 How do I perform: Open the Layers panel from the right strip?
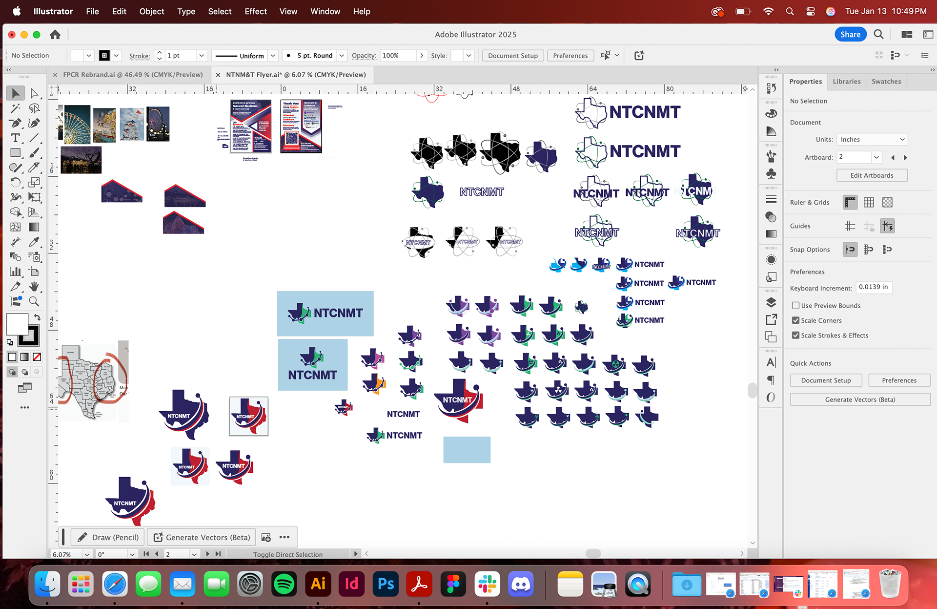click(x=771, y=302)
